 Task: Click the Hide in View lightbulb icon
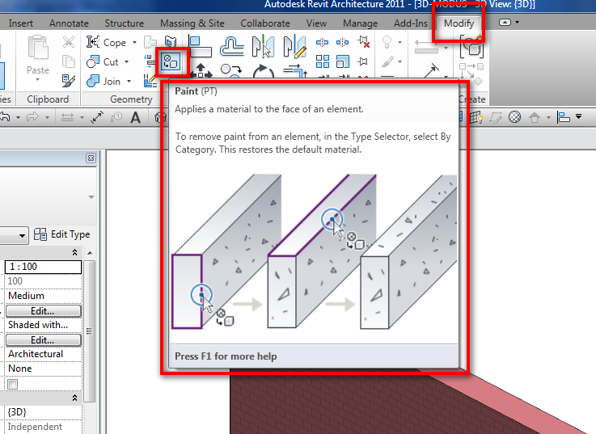(387, 42)
